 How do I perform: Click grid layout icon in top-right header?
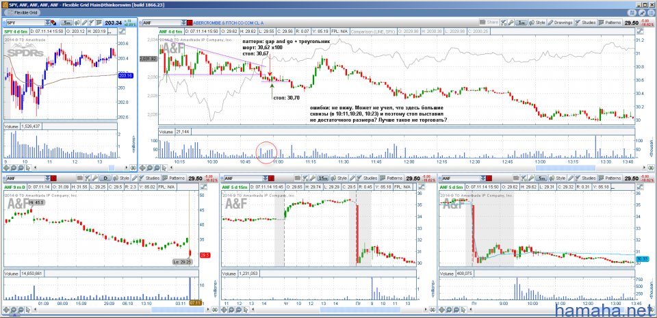tap(632, 13)
